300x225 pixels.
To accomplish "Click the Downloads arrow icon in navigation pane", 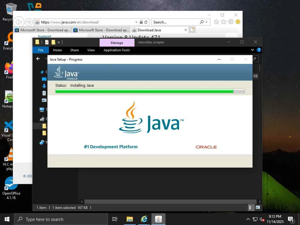I will click(x=44, y=86).
